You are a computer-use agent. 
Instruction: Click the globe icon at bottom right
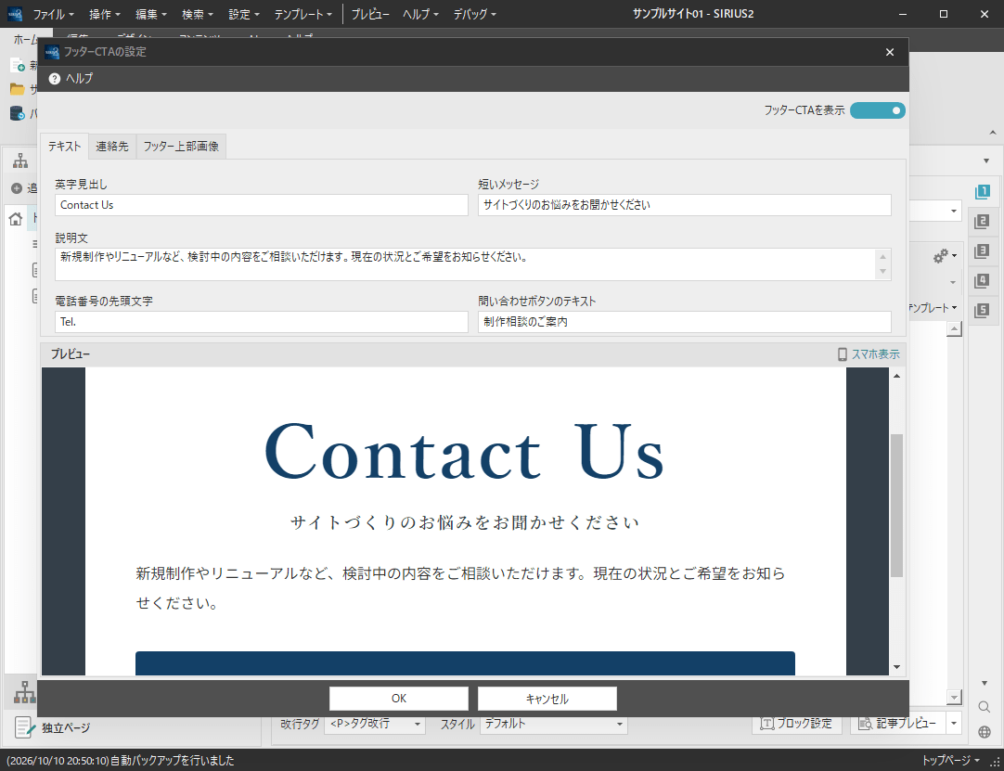click(985, 732)
